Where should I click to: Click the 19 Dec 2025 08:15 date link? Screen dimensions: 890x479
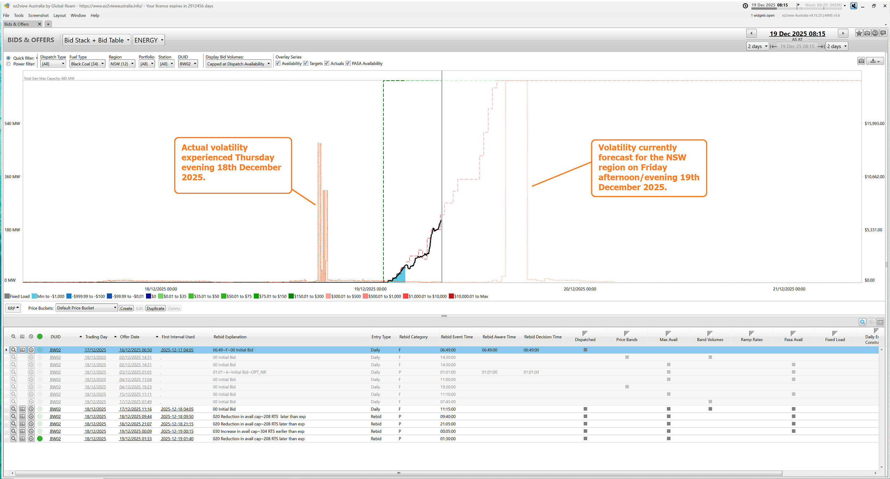797,34
